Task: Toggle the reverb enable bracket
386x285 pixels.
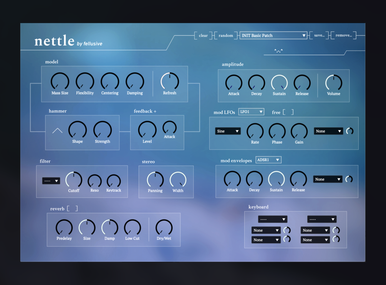Action: pos(72,208)
